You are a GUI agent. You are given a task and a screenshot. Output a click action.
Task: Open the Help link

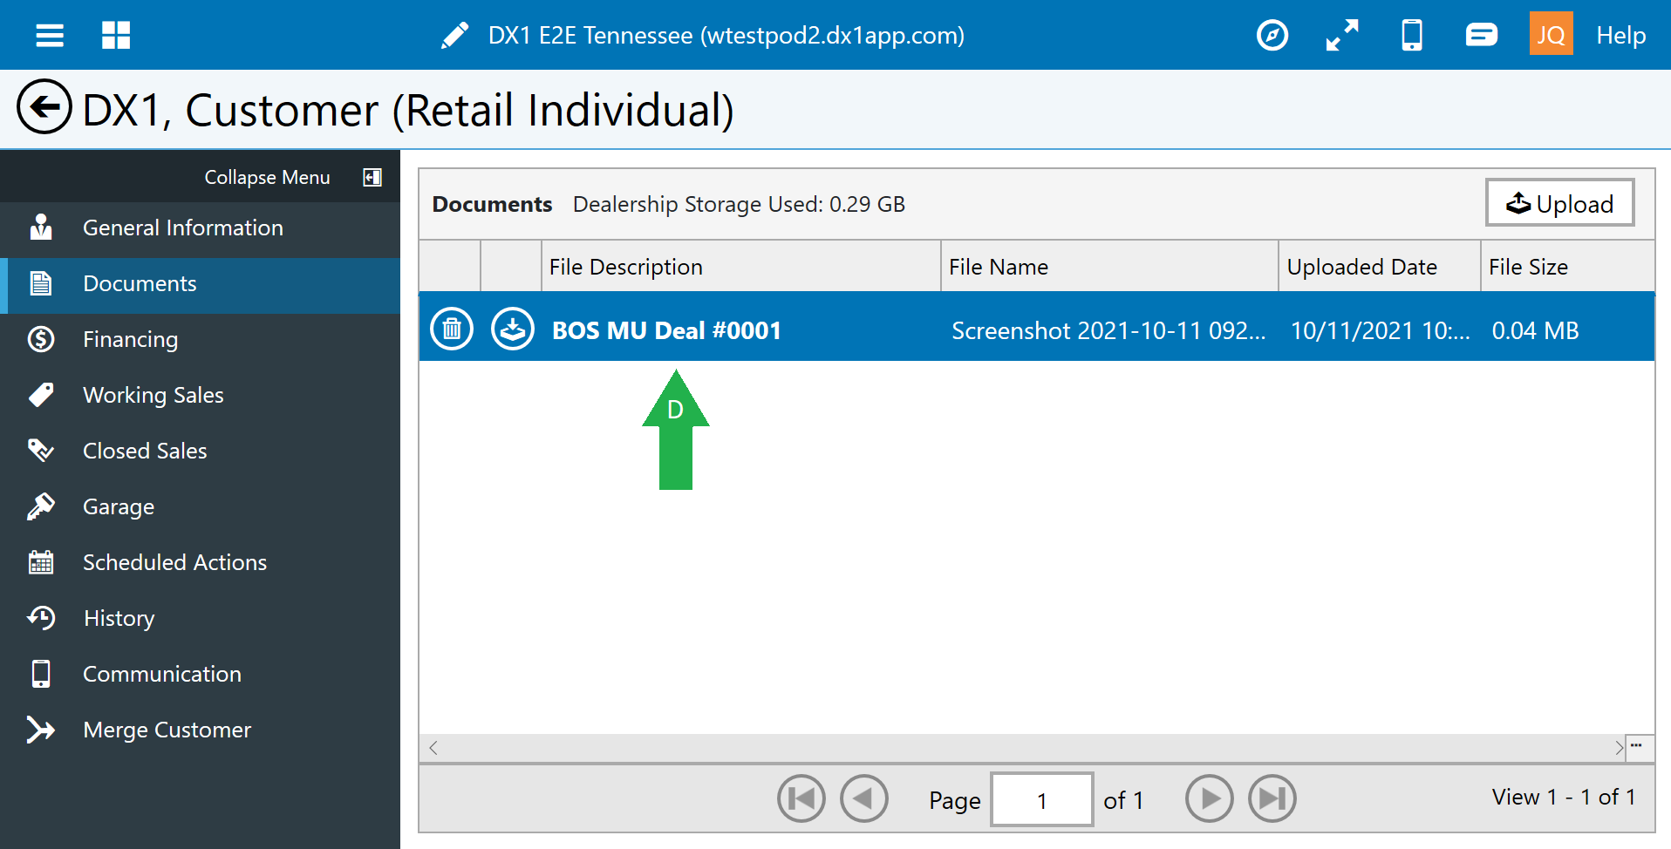1620,36
